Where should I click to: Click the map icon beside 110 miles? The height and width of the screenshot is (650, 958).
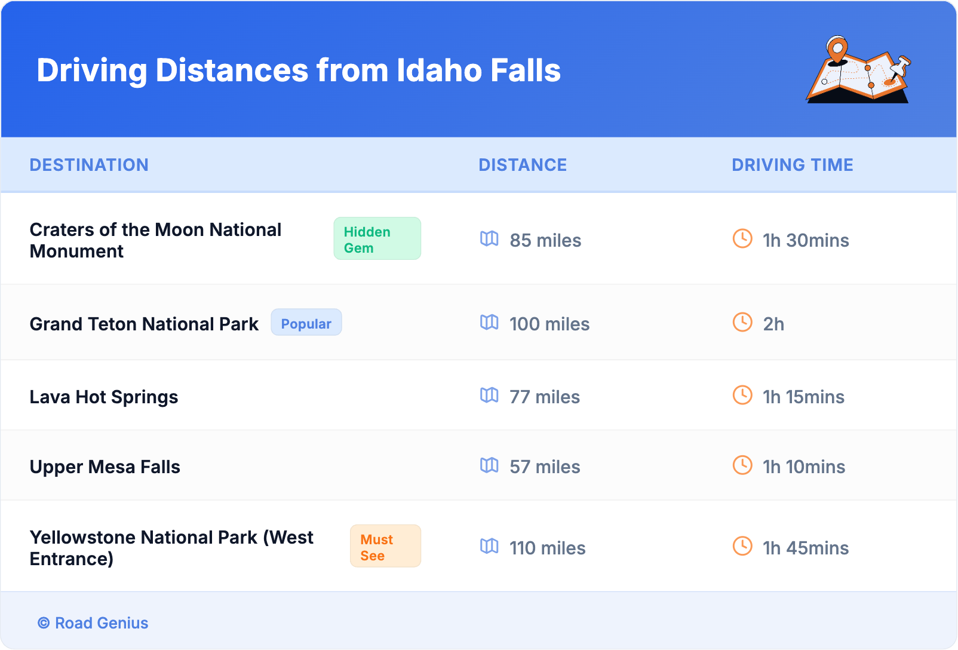[489, 546]
